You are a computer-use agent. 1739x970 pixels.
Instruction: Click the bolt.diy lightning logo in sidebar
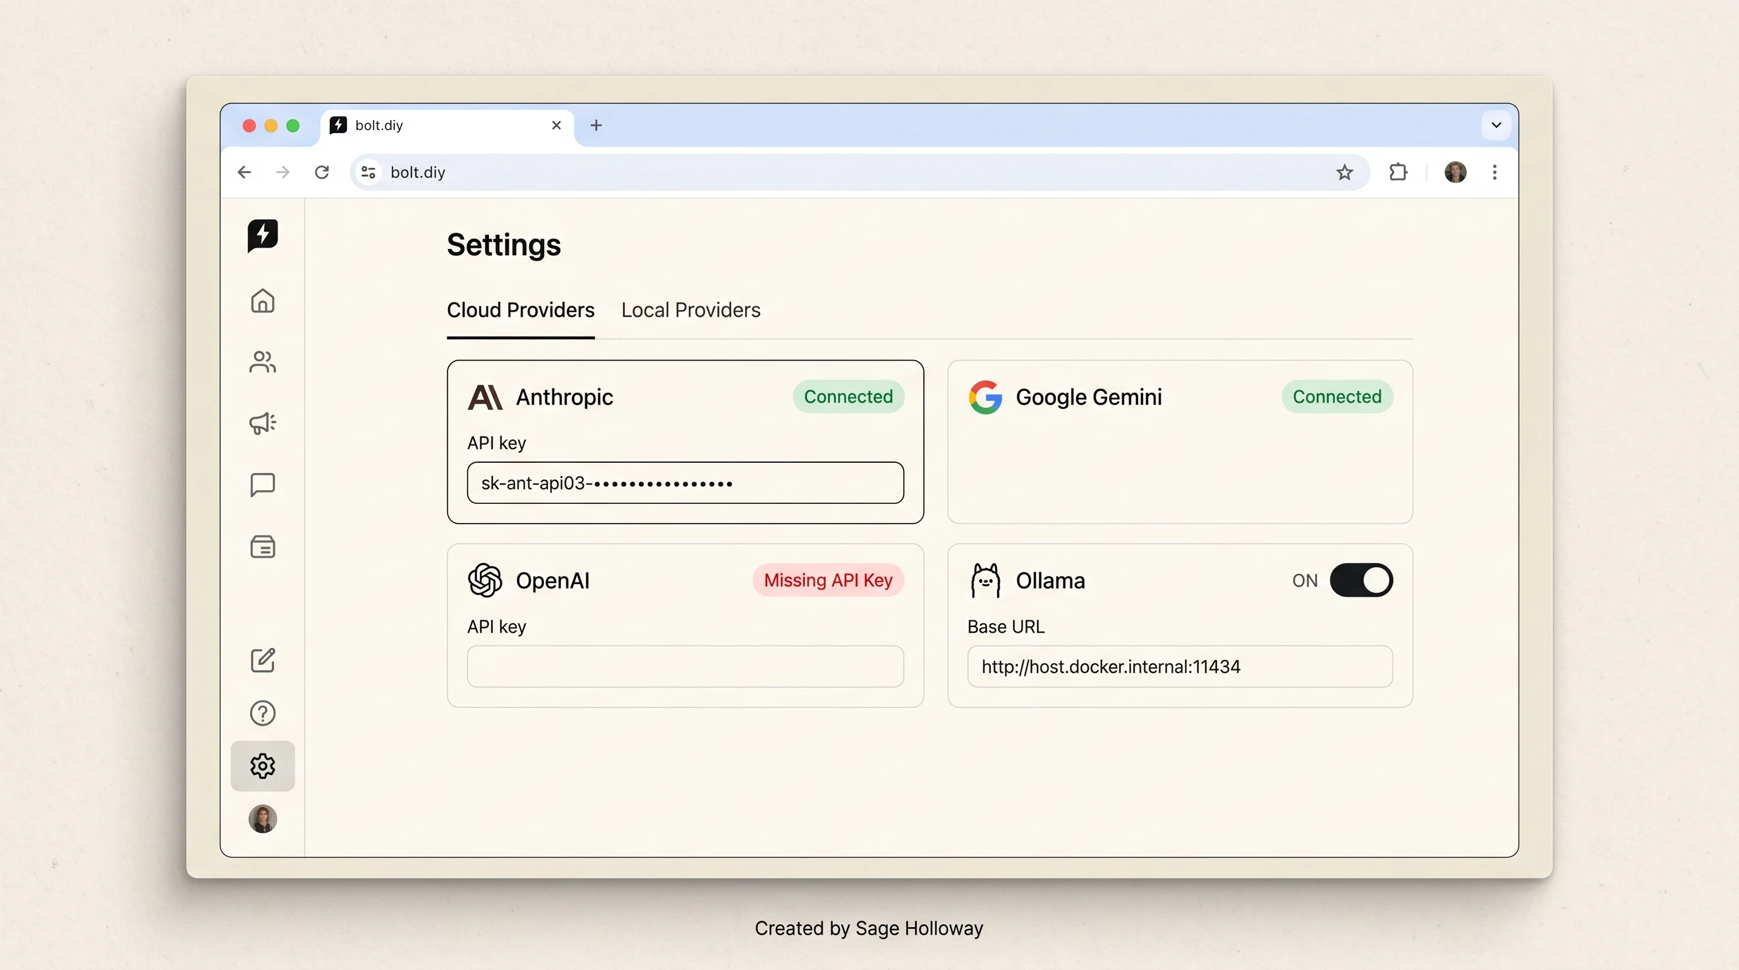(x=263, y=236)
